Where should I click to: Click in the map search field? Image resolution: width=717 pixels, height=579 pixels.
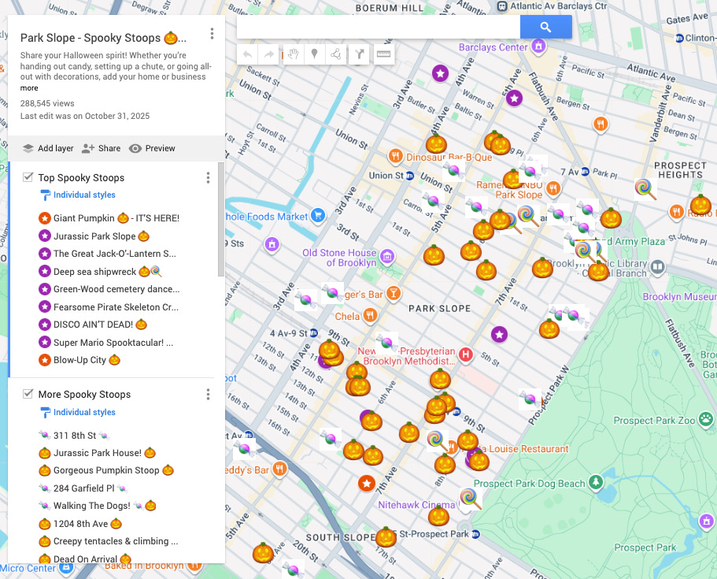(x=378, y=27)
